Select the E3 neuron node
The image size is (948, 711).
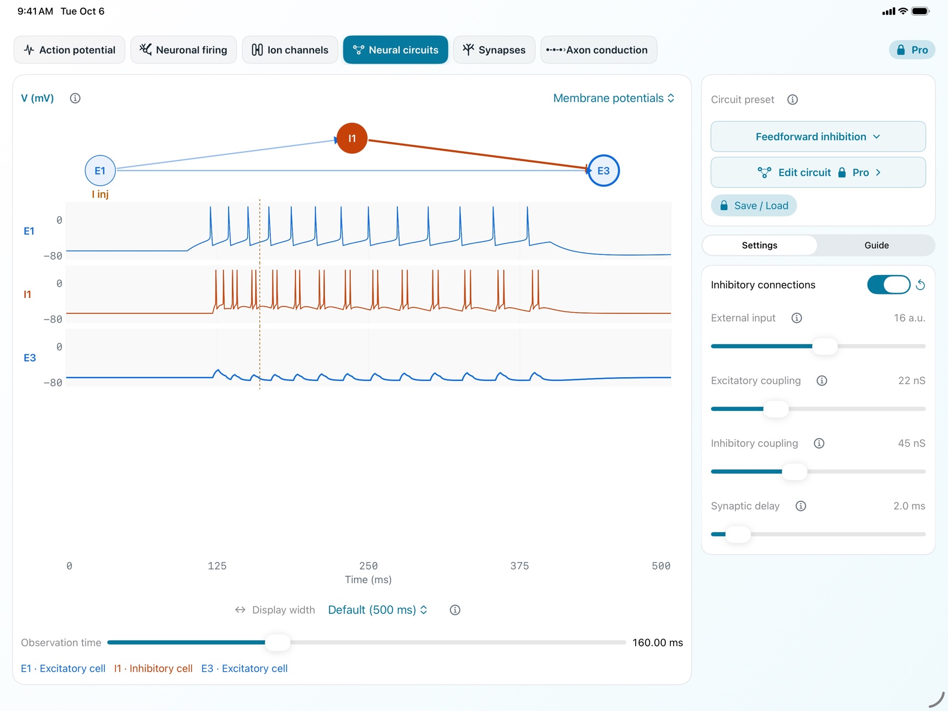click(x=604, y=171)
